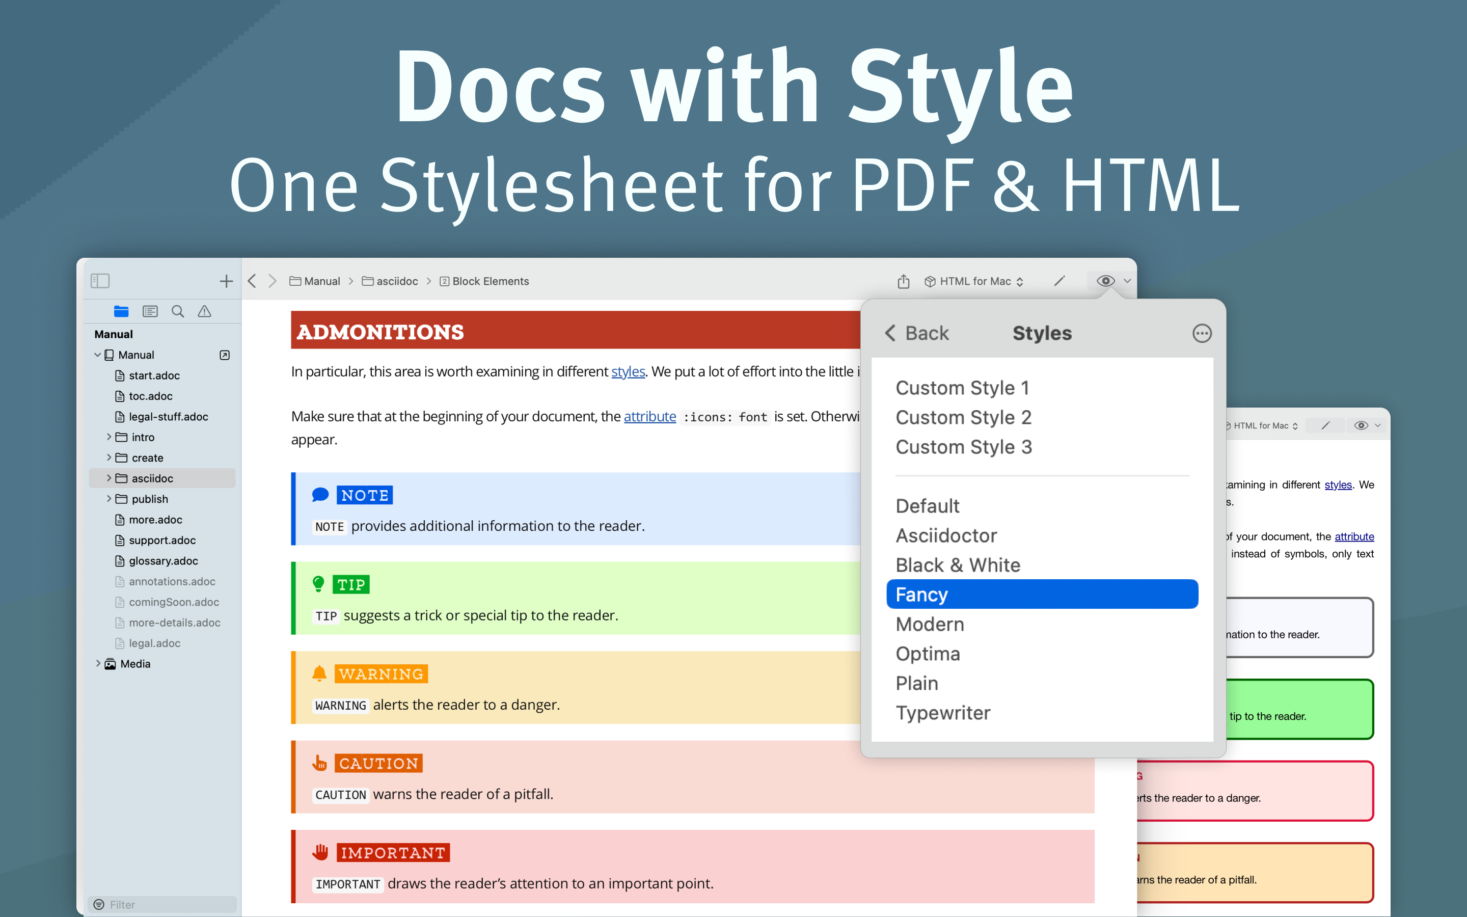Open the HTML for Mac format dropdown

point(975,281)
